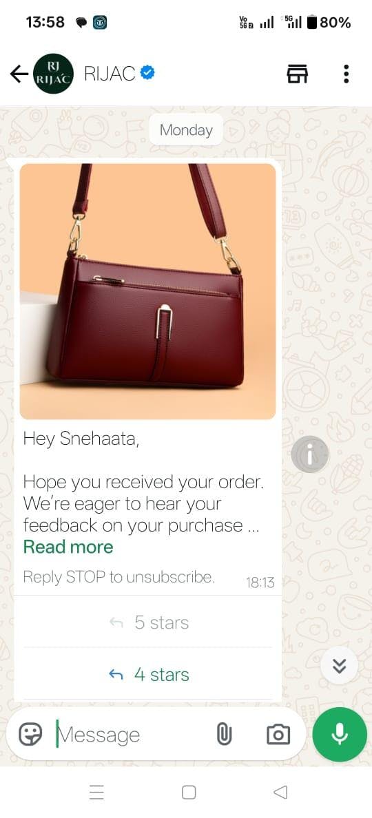
Task: Reply with 5 stars
Action: (x=148, y=622)
